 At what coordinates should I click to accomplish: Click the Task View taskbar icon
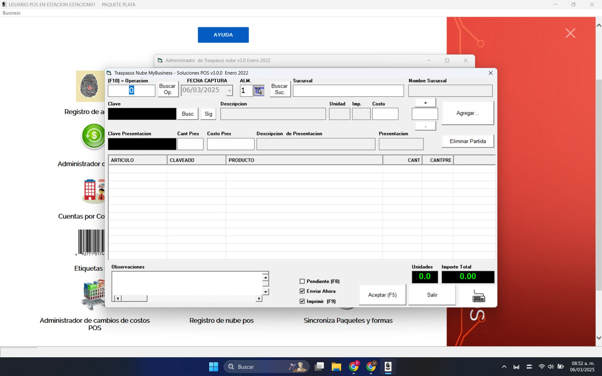click(319, 367)
